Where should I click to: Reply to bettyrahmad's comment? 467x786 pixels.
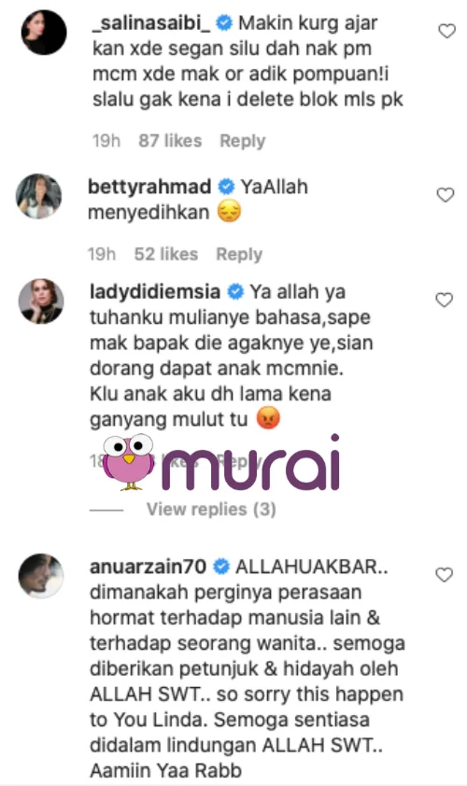point(239,254)
